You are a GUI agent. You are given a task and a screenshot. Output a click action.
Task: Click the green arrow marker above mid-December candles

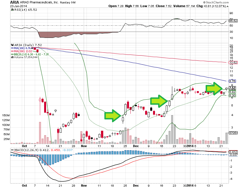(158, 101)
